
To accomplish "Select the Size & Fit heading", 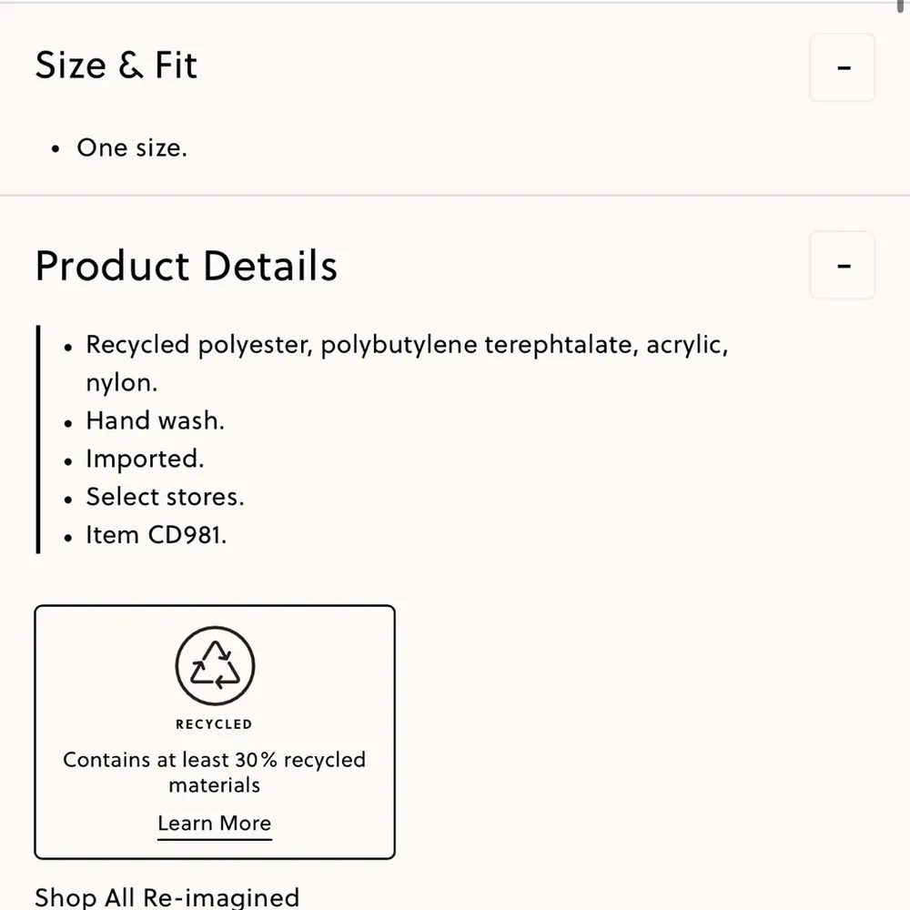I will (116, 65).
